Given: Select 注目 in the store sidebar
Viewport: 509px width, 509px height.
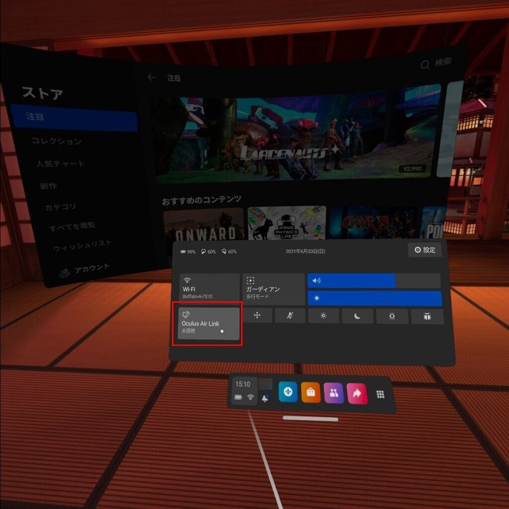Looking at the screenshot, I should click(74, 118).
